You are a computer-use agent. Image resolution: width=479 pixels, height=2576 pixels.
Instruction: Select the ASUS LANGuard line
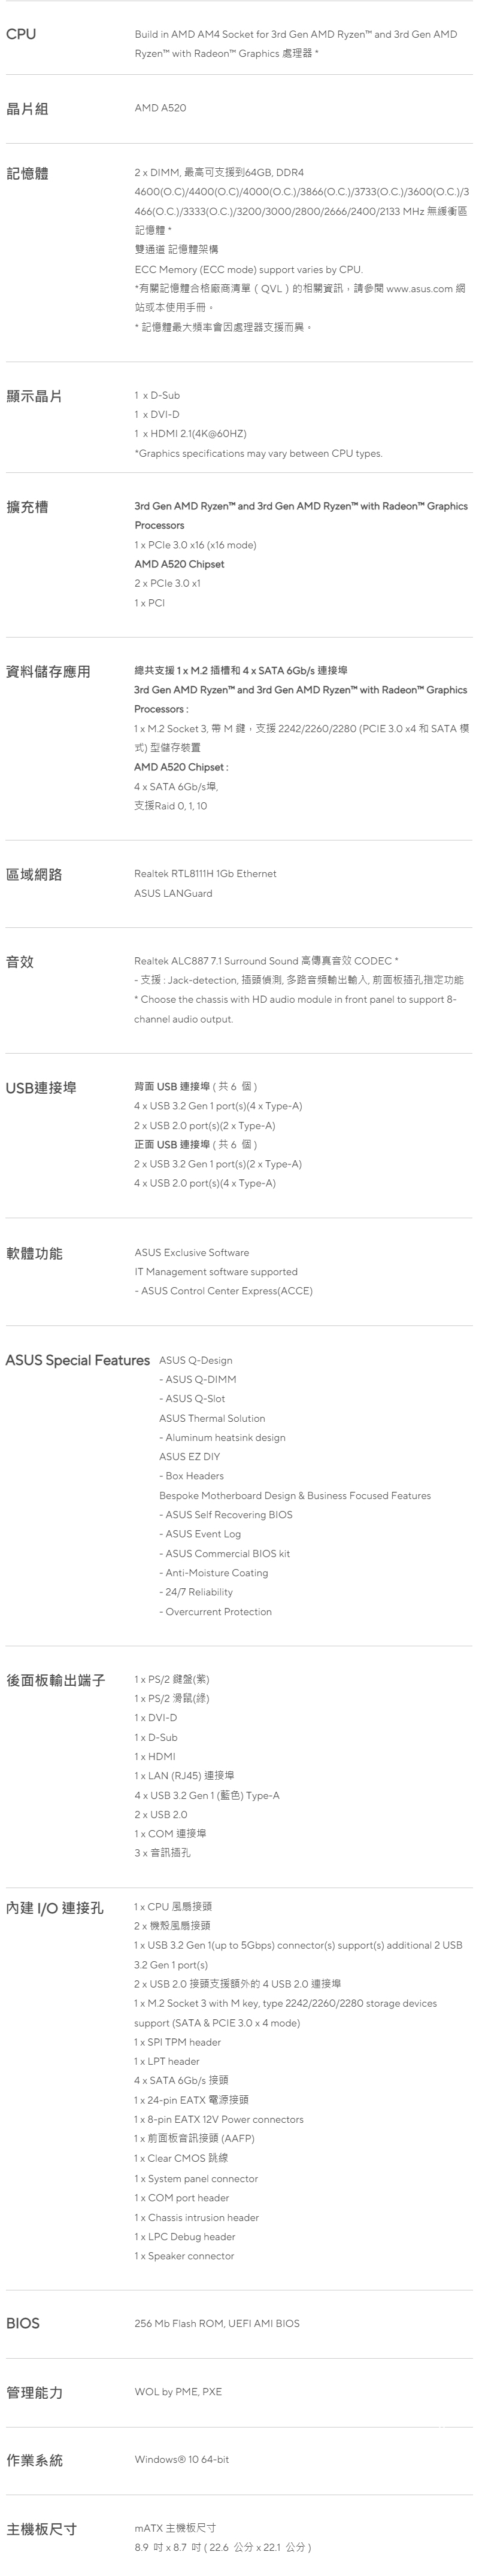[x=173, y=894]
